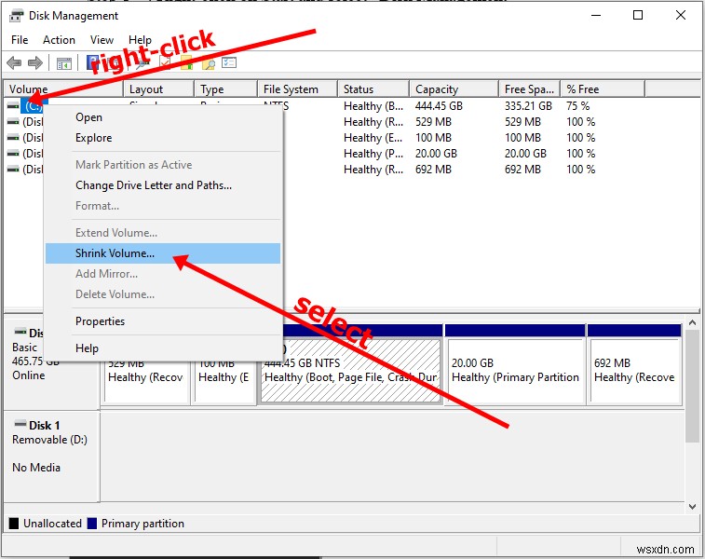Sort by the Status column header
This screenshot has width=705, height=559.
373,89
